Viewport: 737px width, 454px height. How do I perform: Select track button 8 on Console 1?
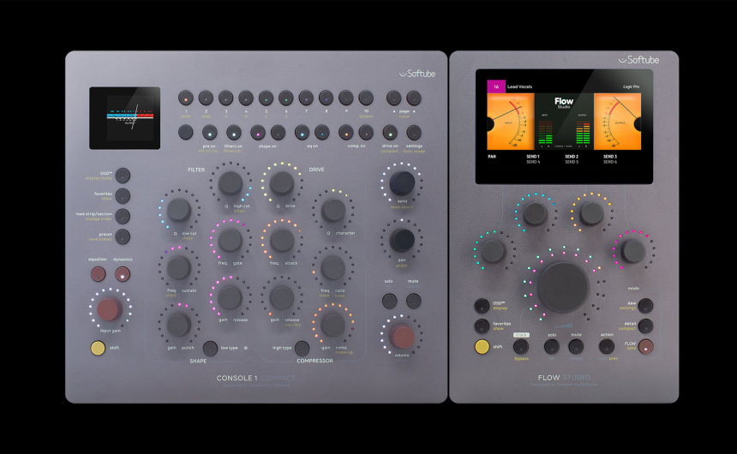pos(326,99)
